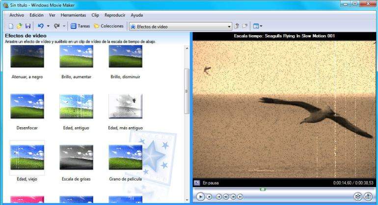Expand the Efectos de vídeo collection dropdown
378x205 pixels.
229,26
